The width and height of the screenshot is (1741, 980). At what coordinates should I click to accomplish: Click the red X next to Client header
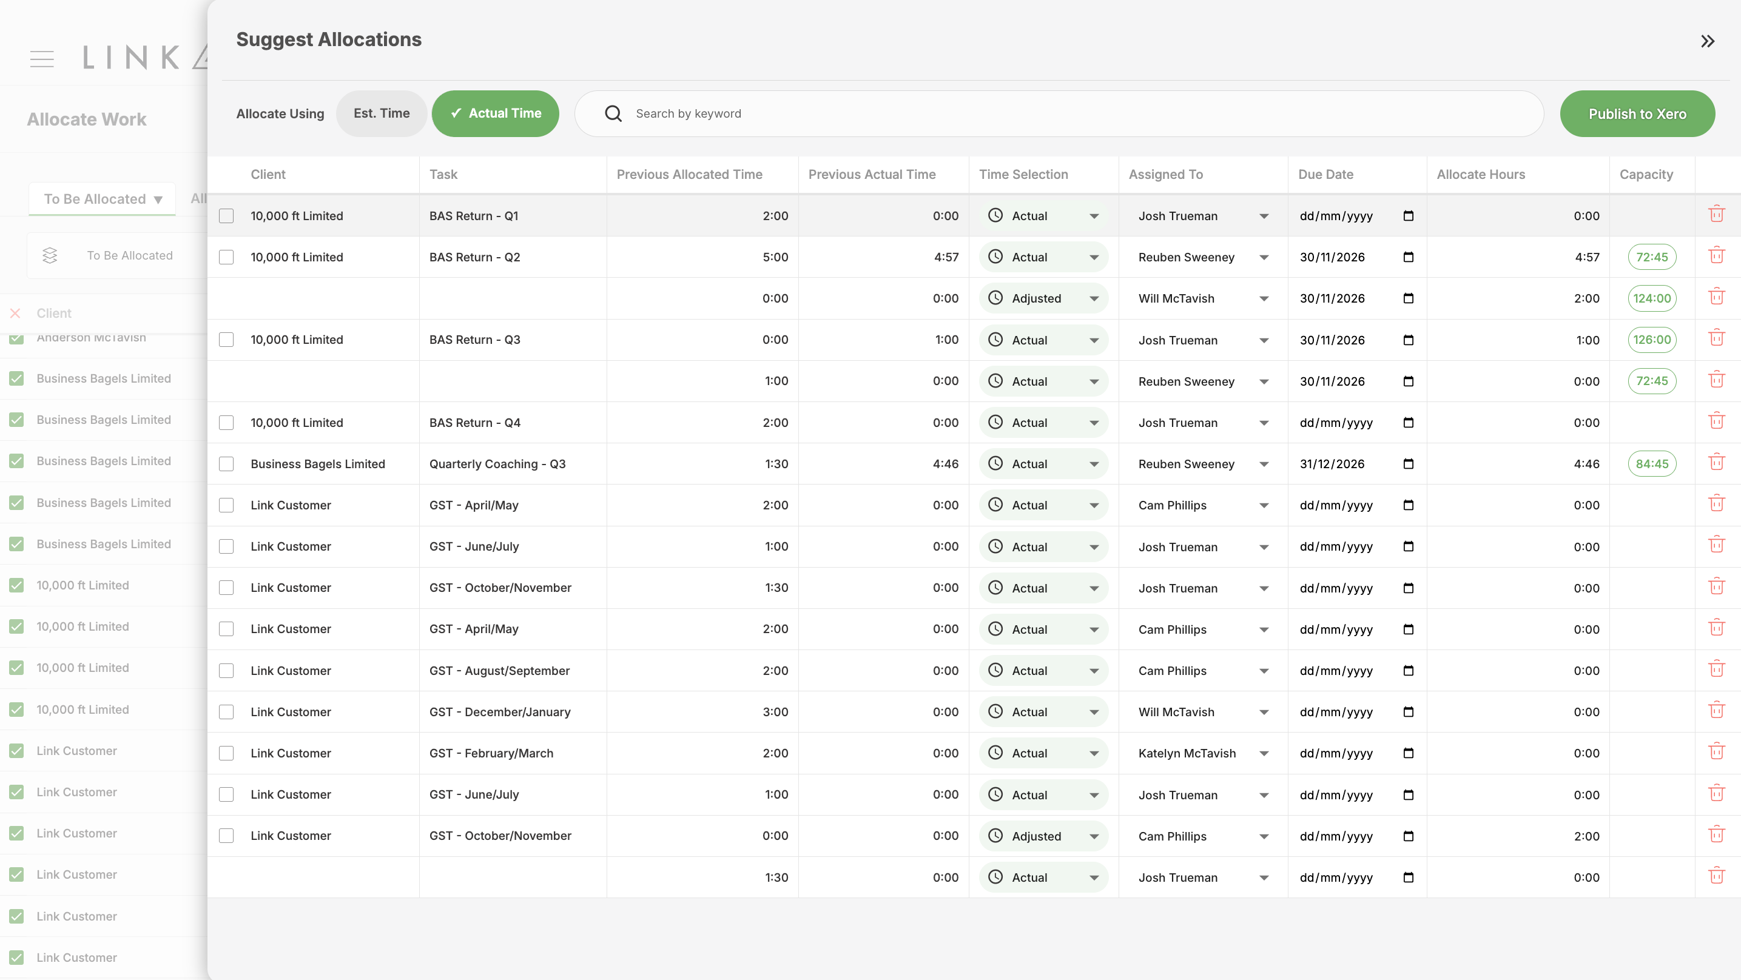click(15, 313)
